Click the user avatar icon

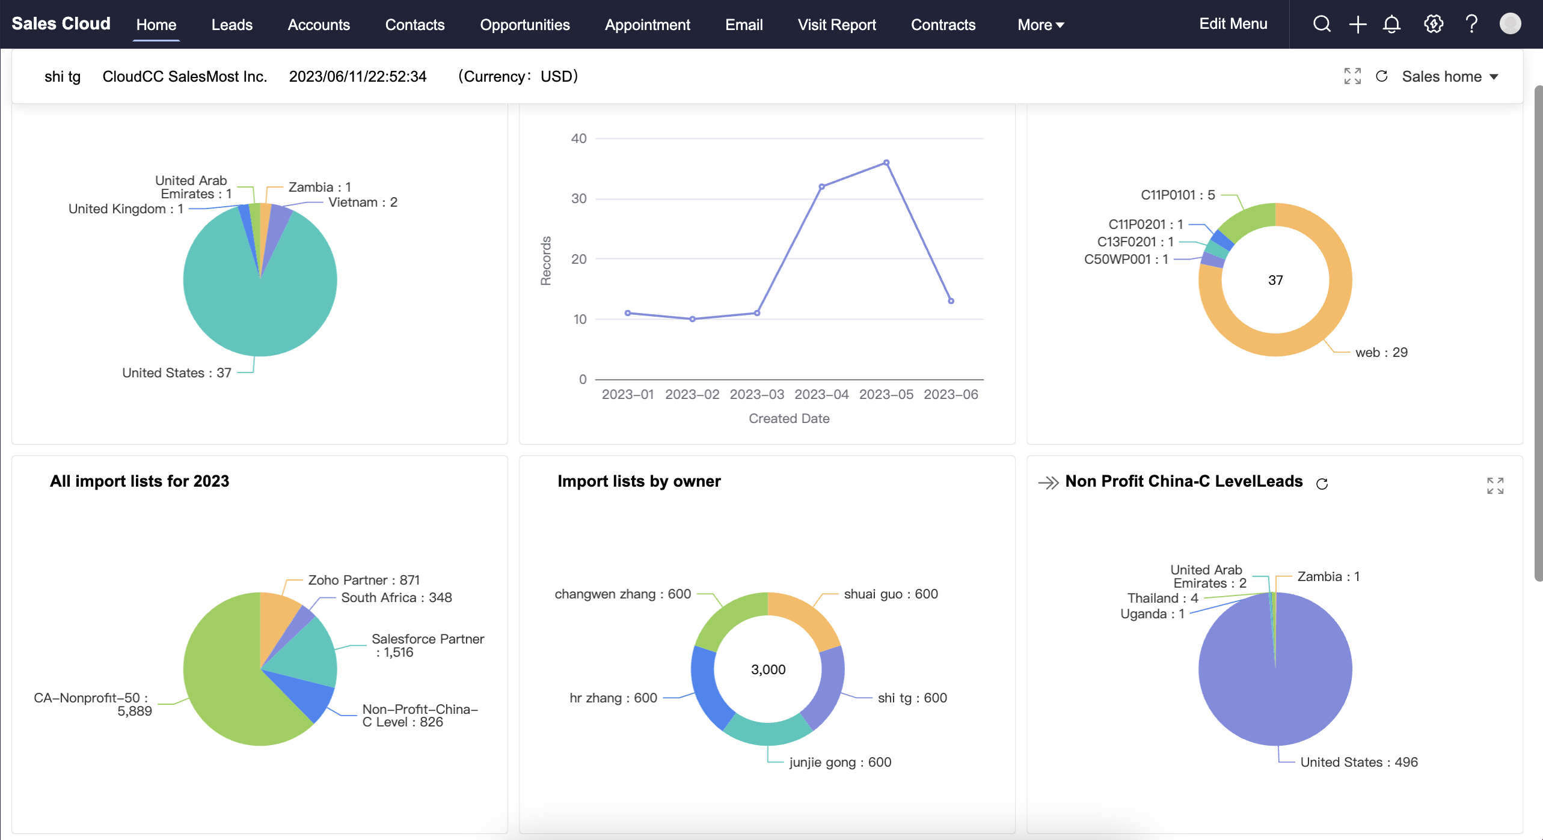[x=1510, y=24]
